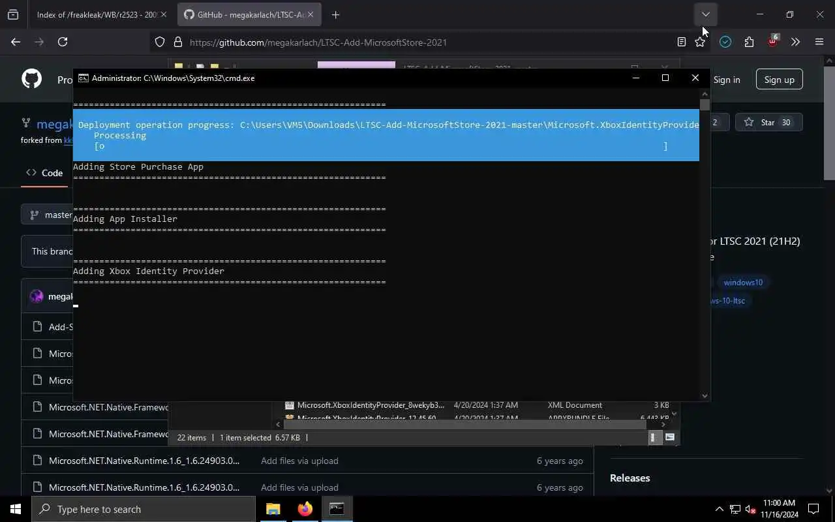Click the muted volume tray icon
Screen dimensions: 835x522
click(751, 509)
